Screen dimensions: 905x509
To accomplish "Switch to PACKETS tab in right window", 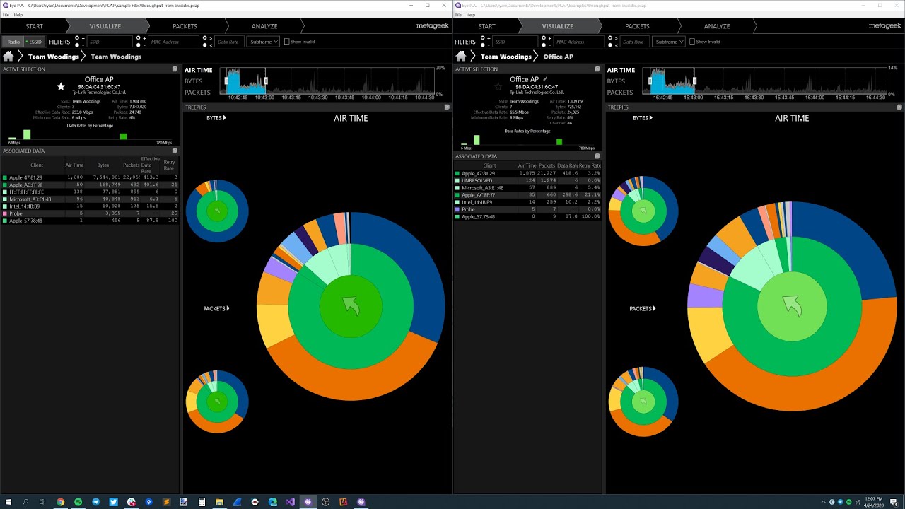I will (637, 26).
